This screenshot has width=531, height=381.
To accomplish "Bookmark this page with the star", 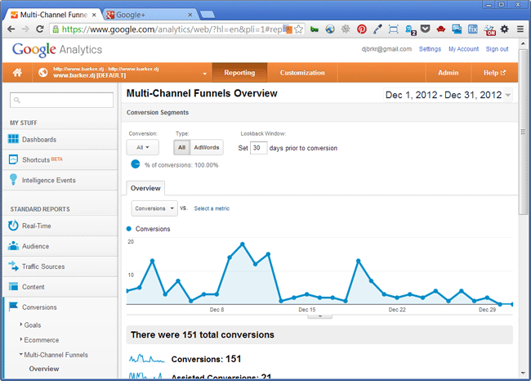I will pos(298,29).
